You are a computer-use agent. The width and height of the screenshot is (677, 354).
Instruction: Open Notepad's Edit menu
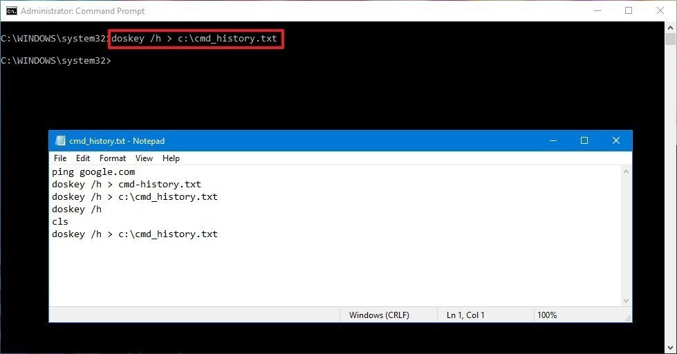coord(83,158)
